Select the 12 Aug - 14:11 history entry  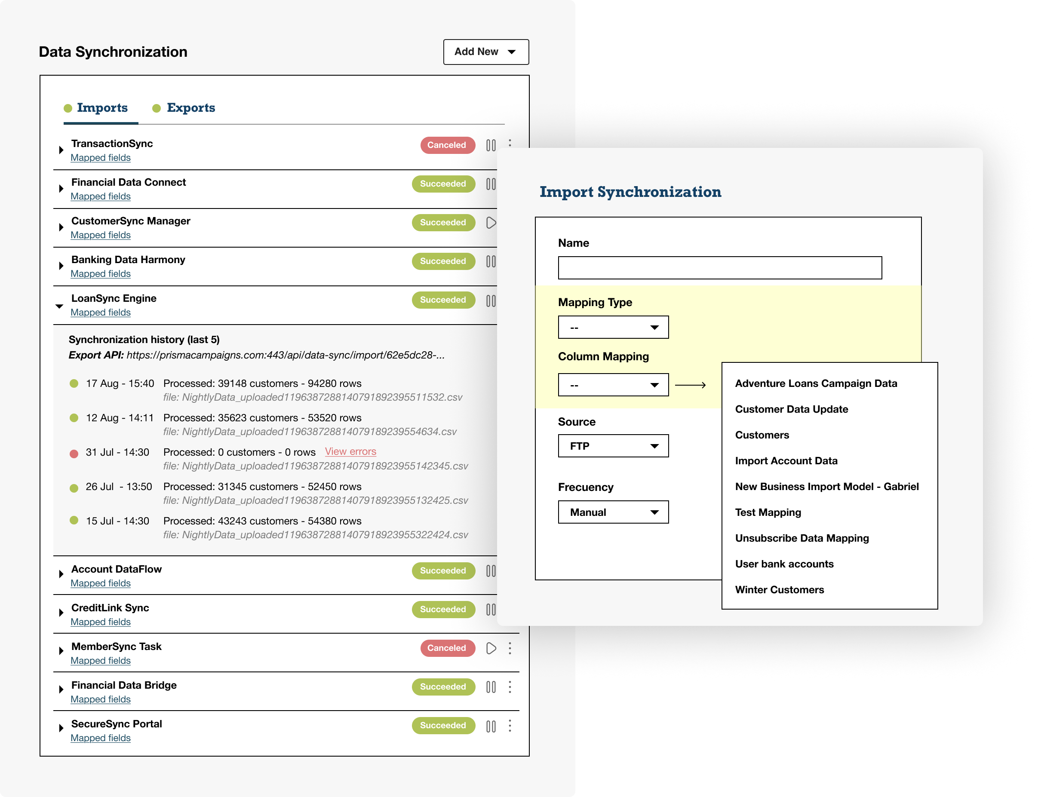(x=263, y=425)
